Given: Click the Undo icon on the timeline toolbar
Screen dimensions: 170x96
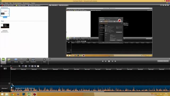Looking at the screenshot, I should click(23, 66).
